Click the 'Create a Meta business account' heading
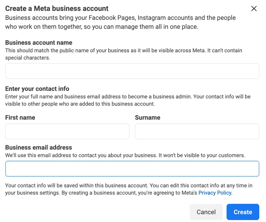 point(57,8)
